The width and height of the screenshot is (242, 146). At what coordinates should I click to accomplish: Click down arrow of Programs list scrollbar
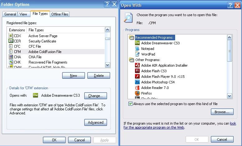click(229, 96)
